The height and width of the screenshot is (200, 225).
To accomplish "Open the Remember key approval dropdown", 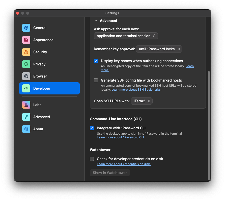I will pyautogui.click(x=159, y=49).
